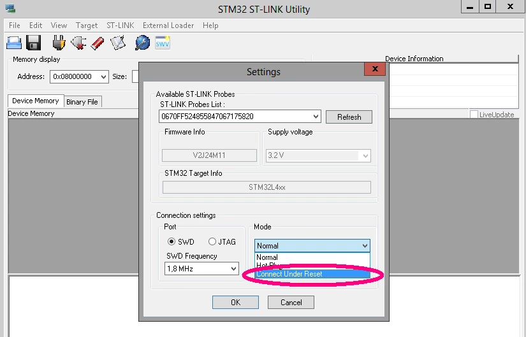This screenshot has width=526, height=337.
Task: Open the ST-LINK menu
Action: point(120,25)
